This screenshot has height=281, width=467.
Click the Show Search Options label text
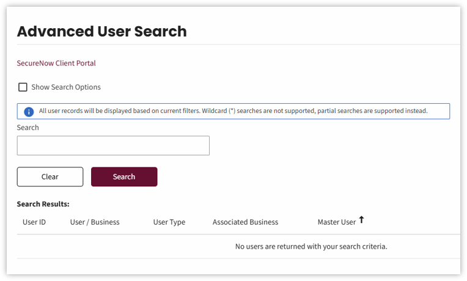66,87
